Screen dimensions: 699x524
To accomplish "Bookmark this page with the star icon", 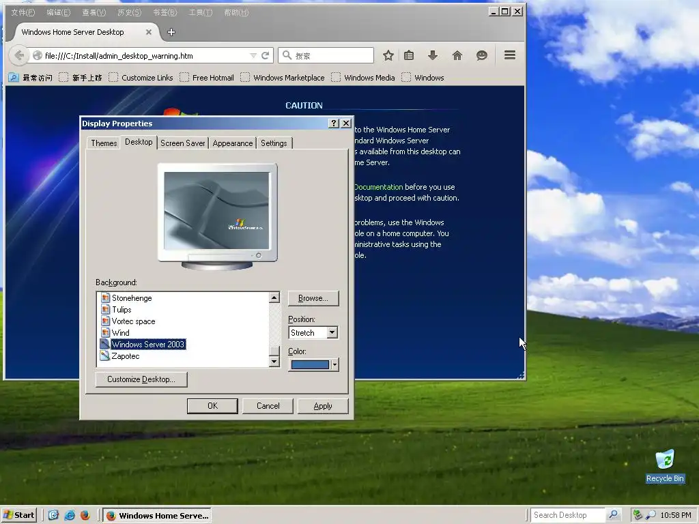I will (388, 55).
